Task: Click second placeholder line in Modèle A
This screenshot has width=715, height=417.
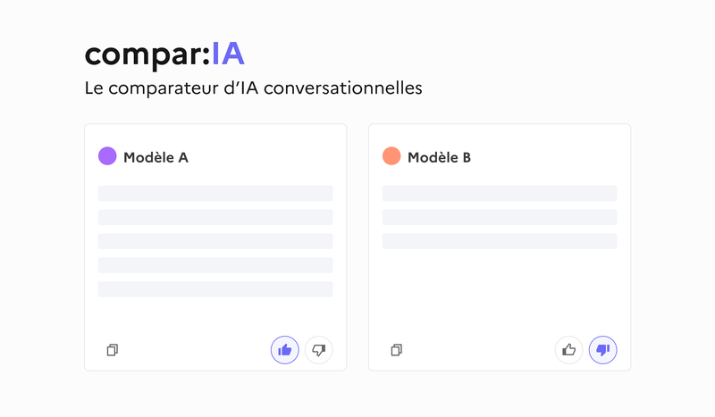Action: [x=215, y=217]
